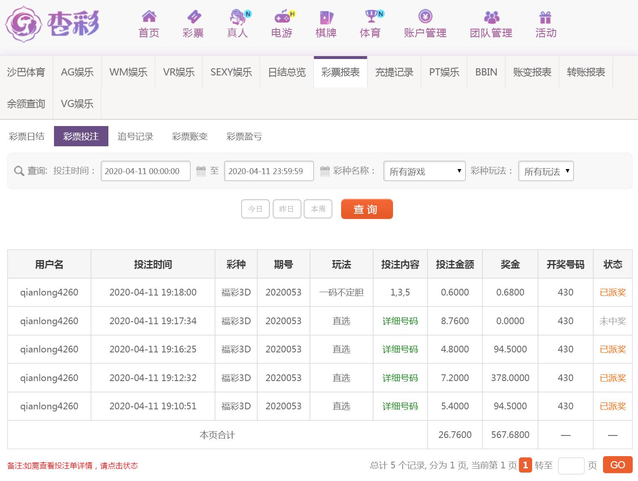Viewport: 638px width, 481px height.
Task: Click the 今日 quick filter button
Action: pyautogui.click(x=255, y=209)
